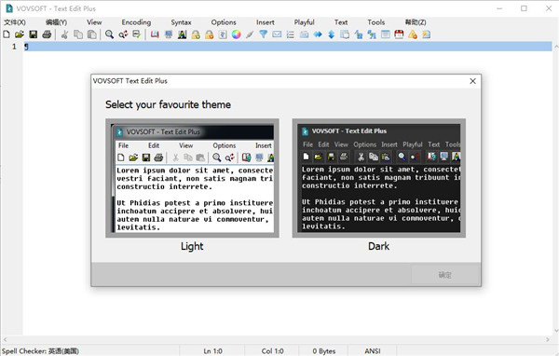Click the Find and Replace icon
Screen dimensions: 559x356
(123, 34)
